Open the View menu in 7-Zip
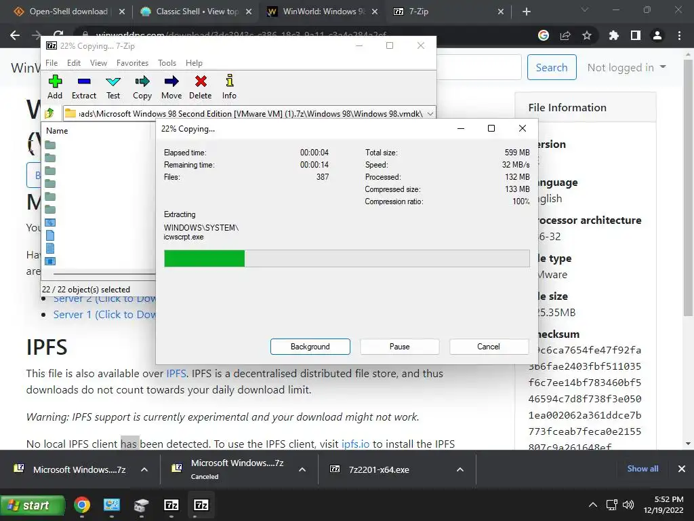Viewport: 694px width, 521px height. (98, 63)
